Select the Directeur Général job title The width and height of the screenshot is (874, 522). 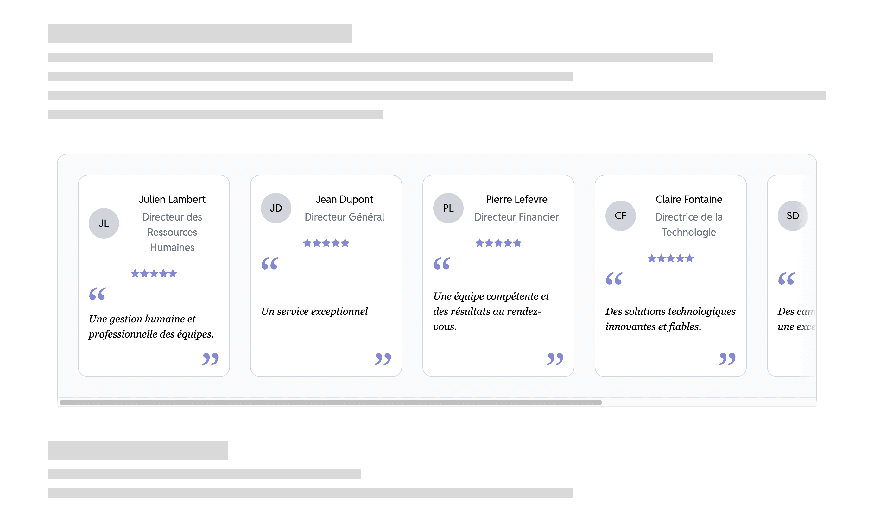pos(344,217)
